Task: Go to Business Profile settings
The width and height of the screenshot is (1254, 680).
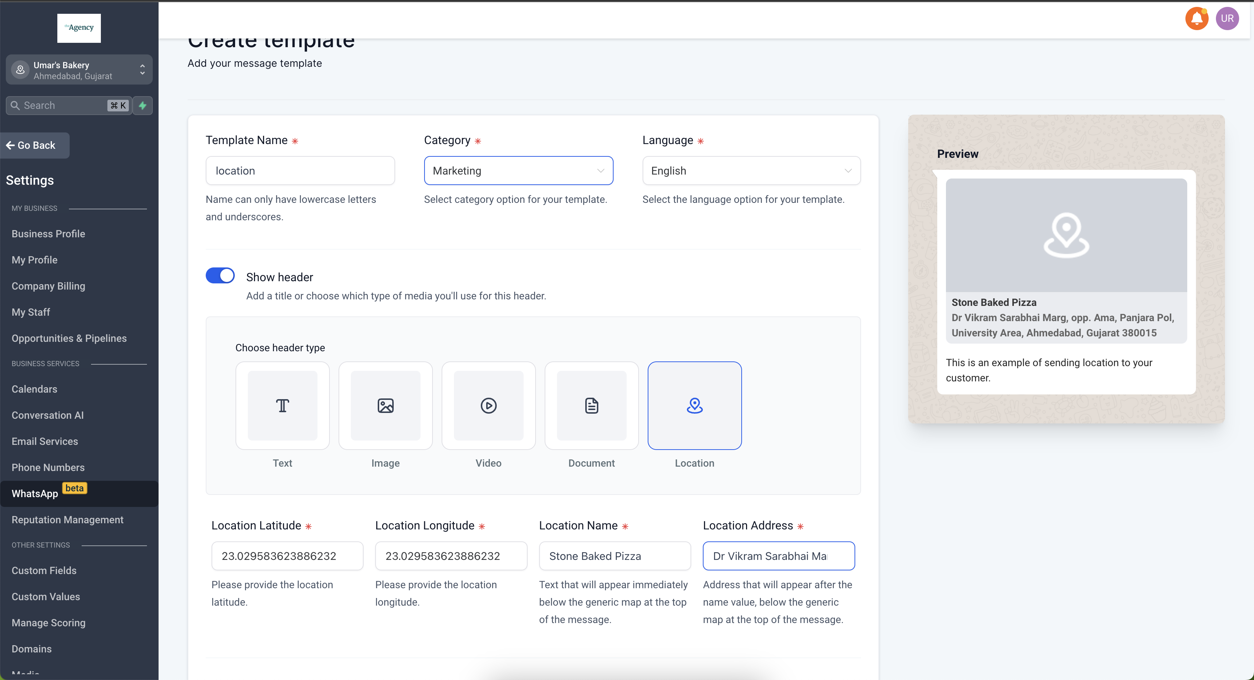Action: click(48, 234)
